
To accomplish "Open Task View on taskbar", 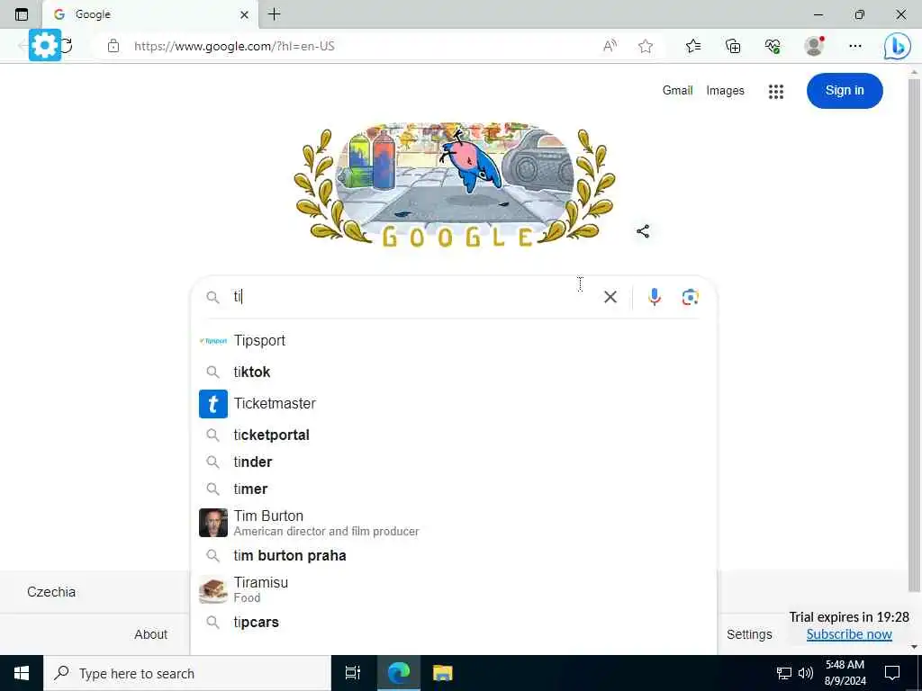I will 353,673.
